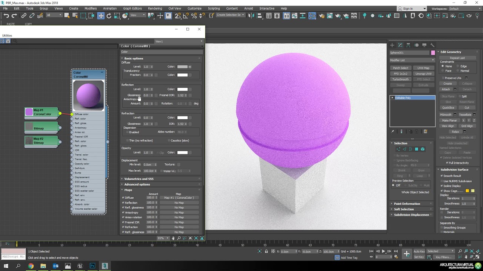Activate the Select and Link tool
The image size is (483, 271).
pos(24,15)
